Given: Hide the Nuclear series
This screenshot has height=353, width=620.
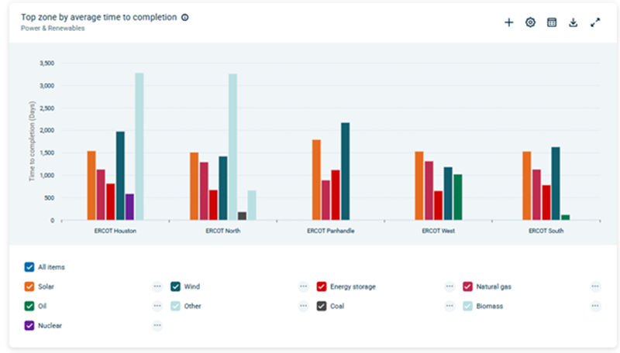Looking at the screenshot, I should tap(29, 326).
